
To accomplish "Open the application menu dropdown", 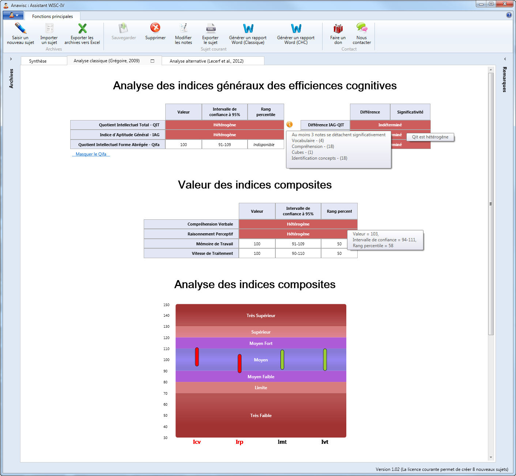I will 13,15.
